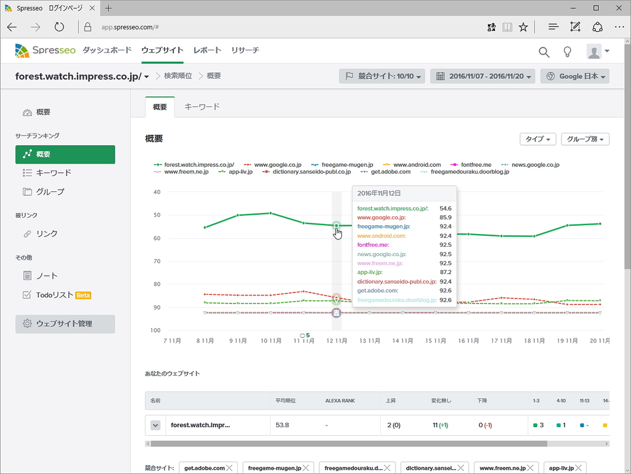Click the search magnifier icon in the header
Screen dimensions: 631x474
click(544, 52)
